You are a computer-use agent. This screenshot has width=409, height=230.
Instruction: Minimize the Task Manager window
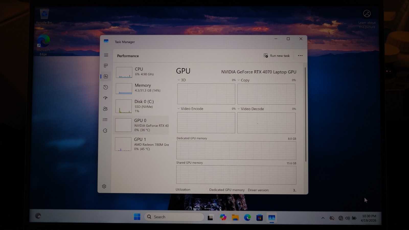276,39
